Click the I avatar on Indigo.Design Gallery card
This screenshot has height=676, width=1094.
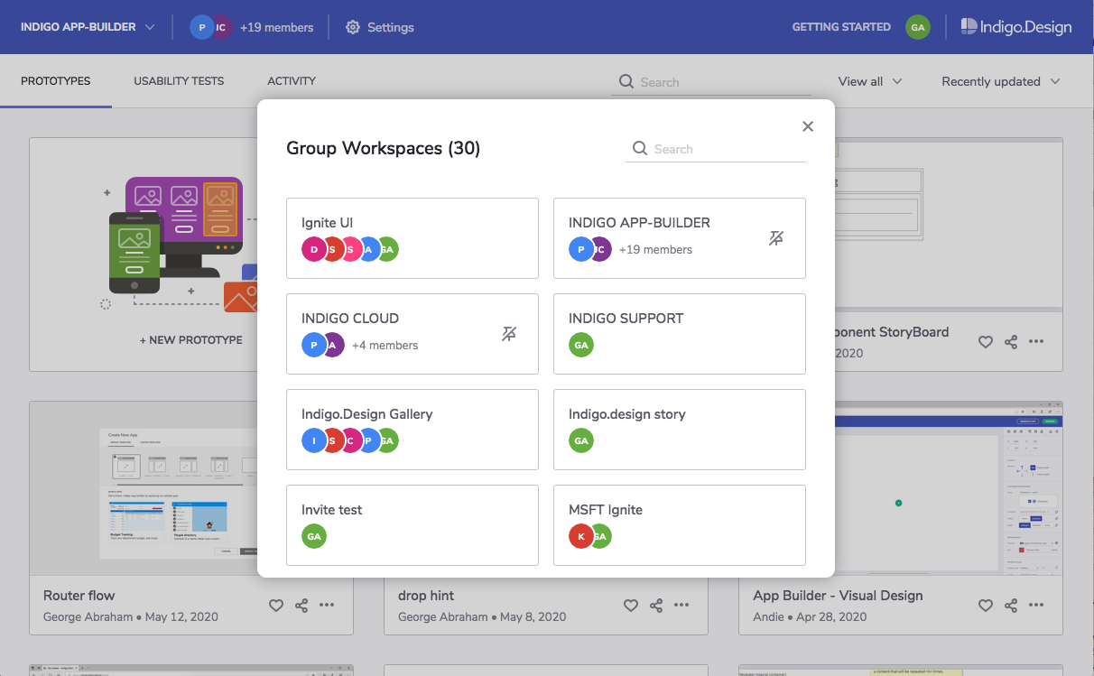coord(312,441)
